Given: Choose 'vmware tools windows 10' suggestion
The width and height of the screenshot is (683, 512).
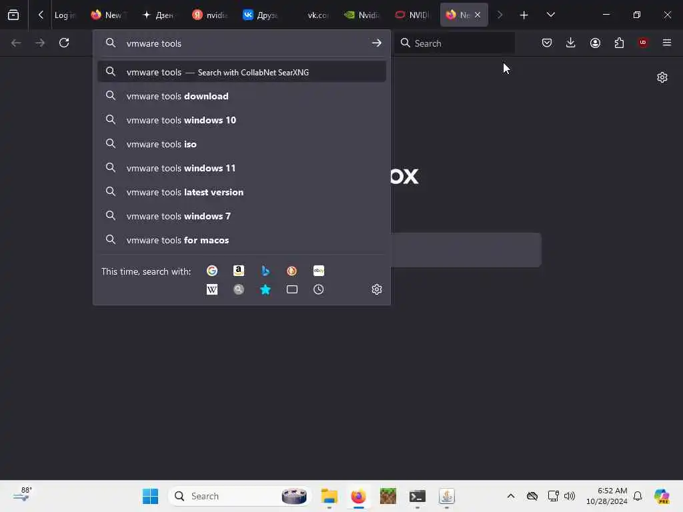Looking at the screenshot, I should 241,120.
